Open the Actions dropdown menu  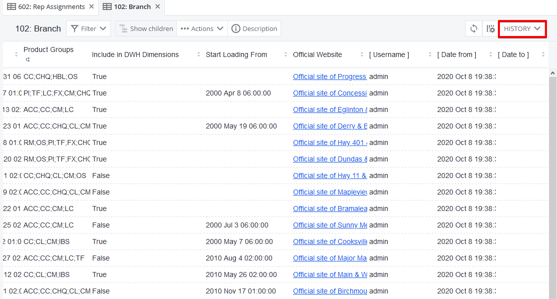202,29
